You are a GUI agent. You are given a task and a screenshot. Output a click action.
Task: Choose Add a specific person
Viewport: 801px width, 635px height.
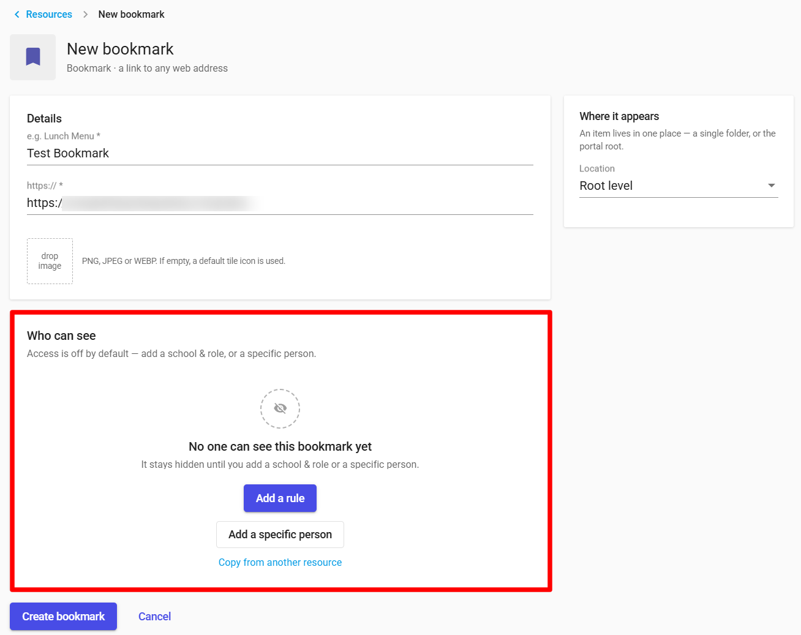pyautogui.click(x=280, y=535)
